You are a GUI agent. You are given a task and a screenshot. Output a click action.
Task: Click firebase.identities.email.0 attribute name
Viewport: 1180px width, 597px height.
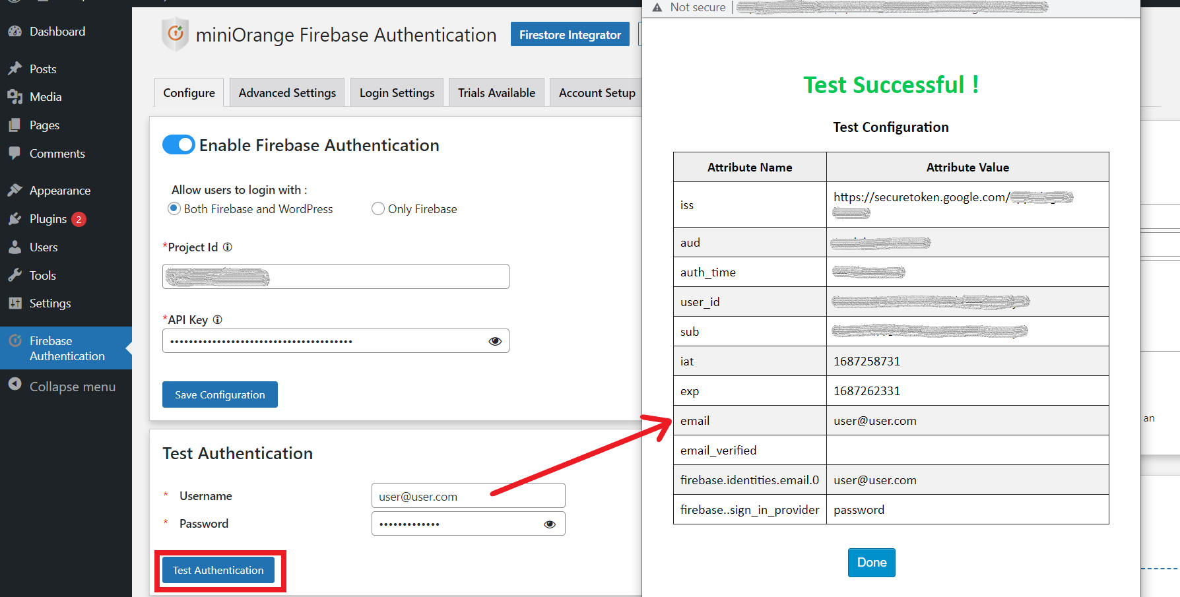click(750, 480)
